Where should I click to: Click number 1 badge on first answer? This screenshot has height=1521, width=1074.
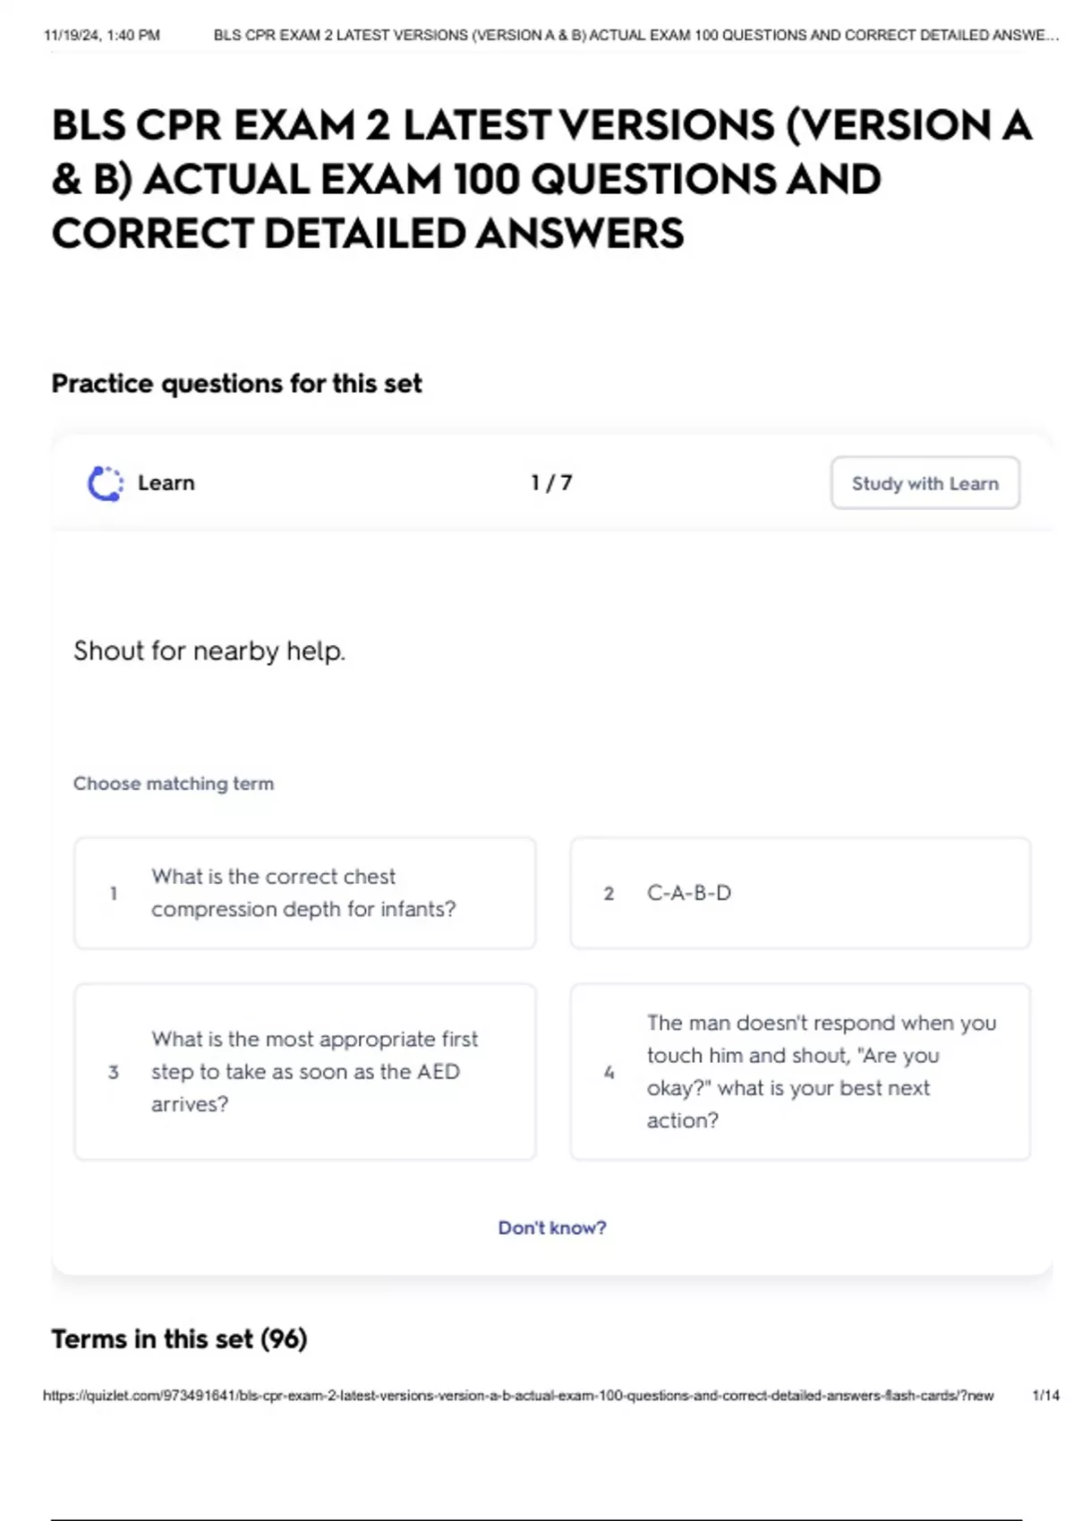click(x=114, y=893)
